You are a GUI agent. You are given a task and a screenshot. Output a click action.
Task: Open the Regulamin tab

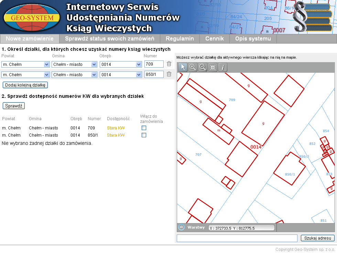tap(180, 39)
